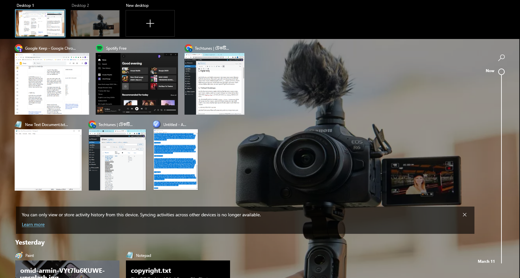The image size is (520, 278).
Task: Click the "New desktop" label
Action: coord(137,6)
